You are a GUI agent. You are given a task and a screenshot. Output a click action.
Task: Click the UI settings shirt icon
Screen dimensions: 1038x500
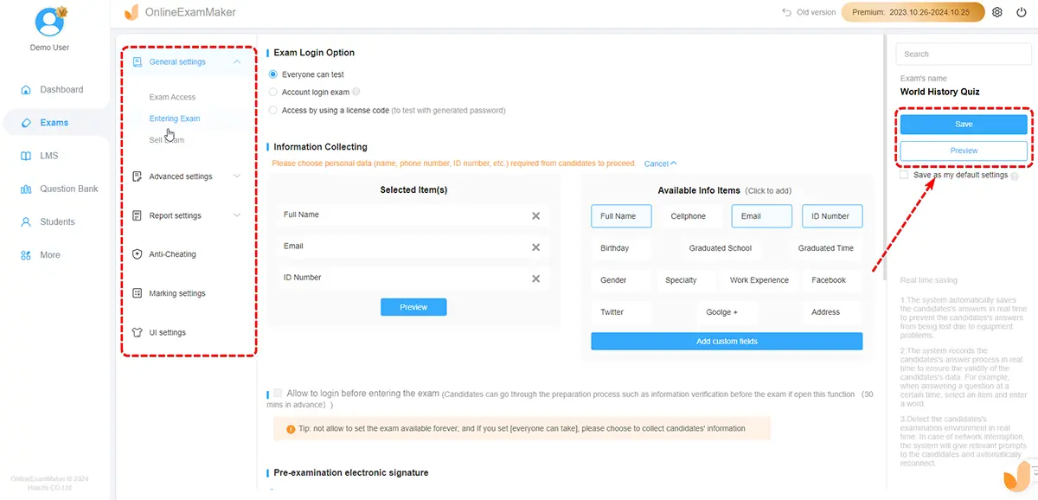[137, 332]
